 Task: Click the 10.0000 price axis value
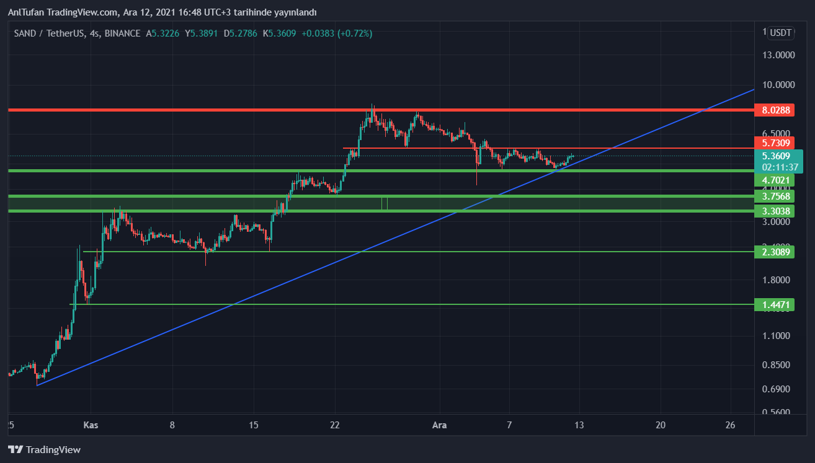pyautogui.click(x=779, y=85)
